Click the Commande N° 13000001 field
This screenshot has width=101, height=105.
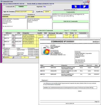click(21, 7)
